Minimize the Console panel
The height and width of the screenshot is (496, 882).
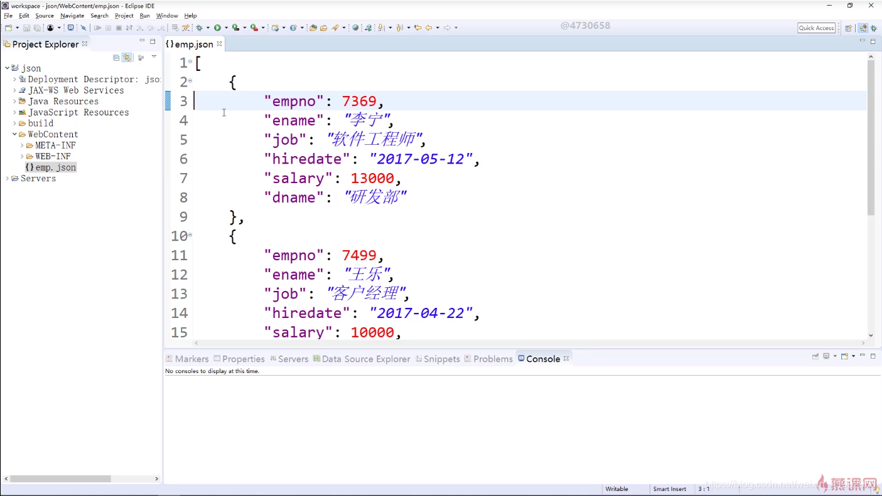pos(863,356)
